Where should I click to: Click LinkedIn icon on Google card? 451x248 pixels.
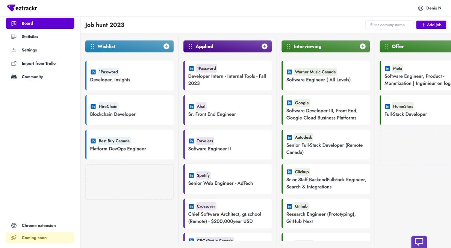tap(289, 103)
